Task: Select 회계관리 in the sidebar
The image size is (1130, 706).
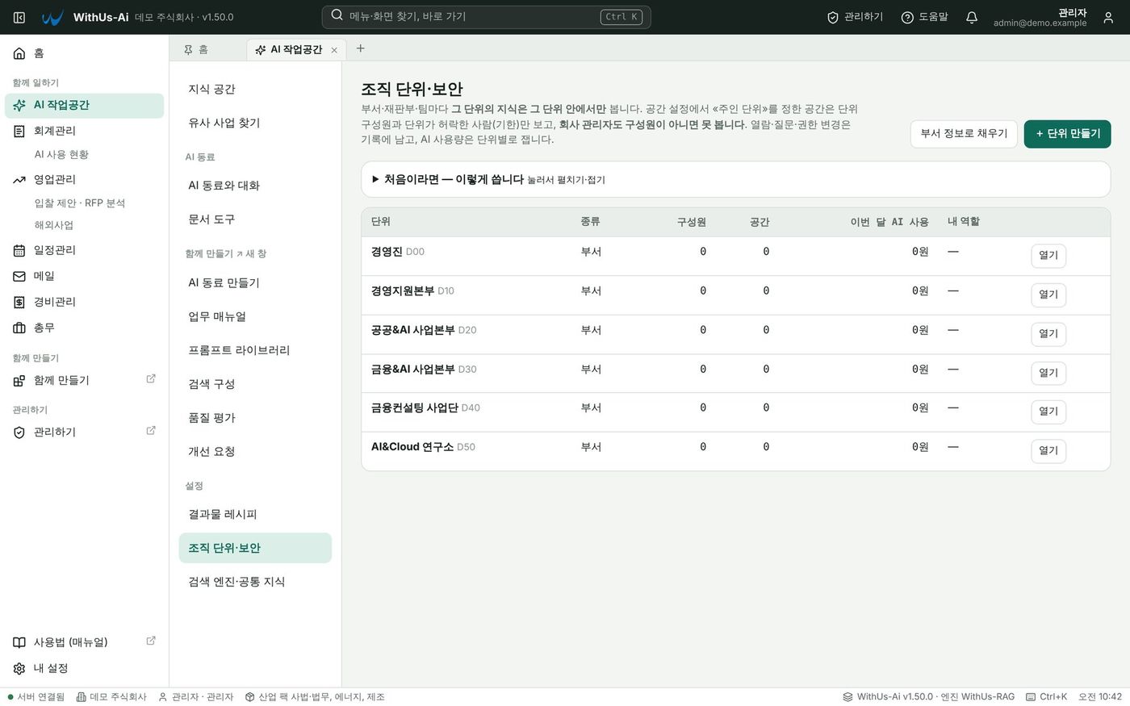Action: [x=84, y=131]
